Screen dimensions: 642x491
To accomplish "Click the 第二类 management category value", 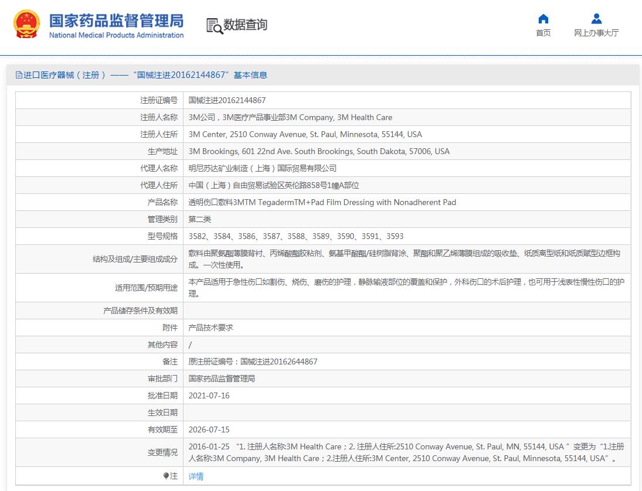I will click(199, 219).
